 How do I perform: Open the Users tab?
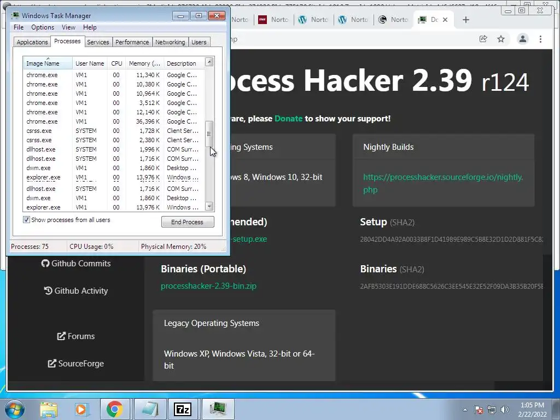pos(199,42)
